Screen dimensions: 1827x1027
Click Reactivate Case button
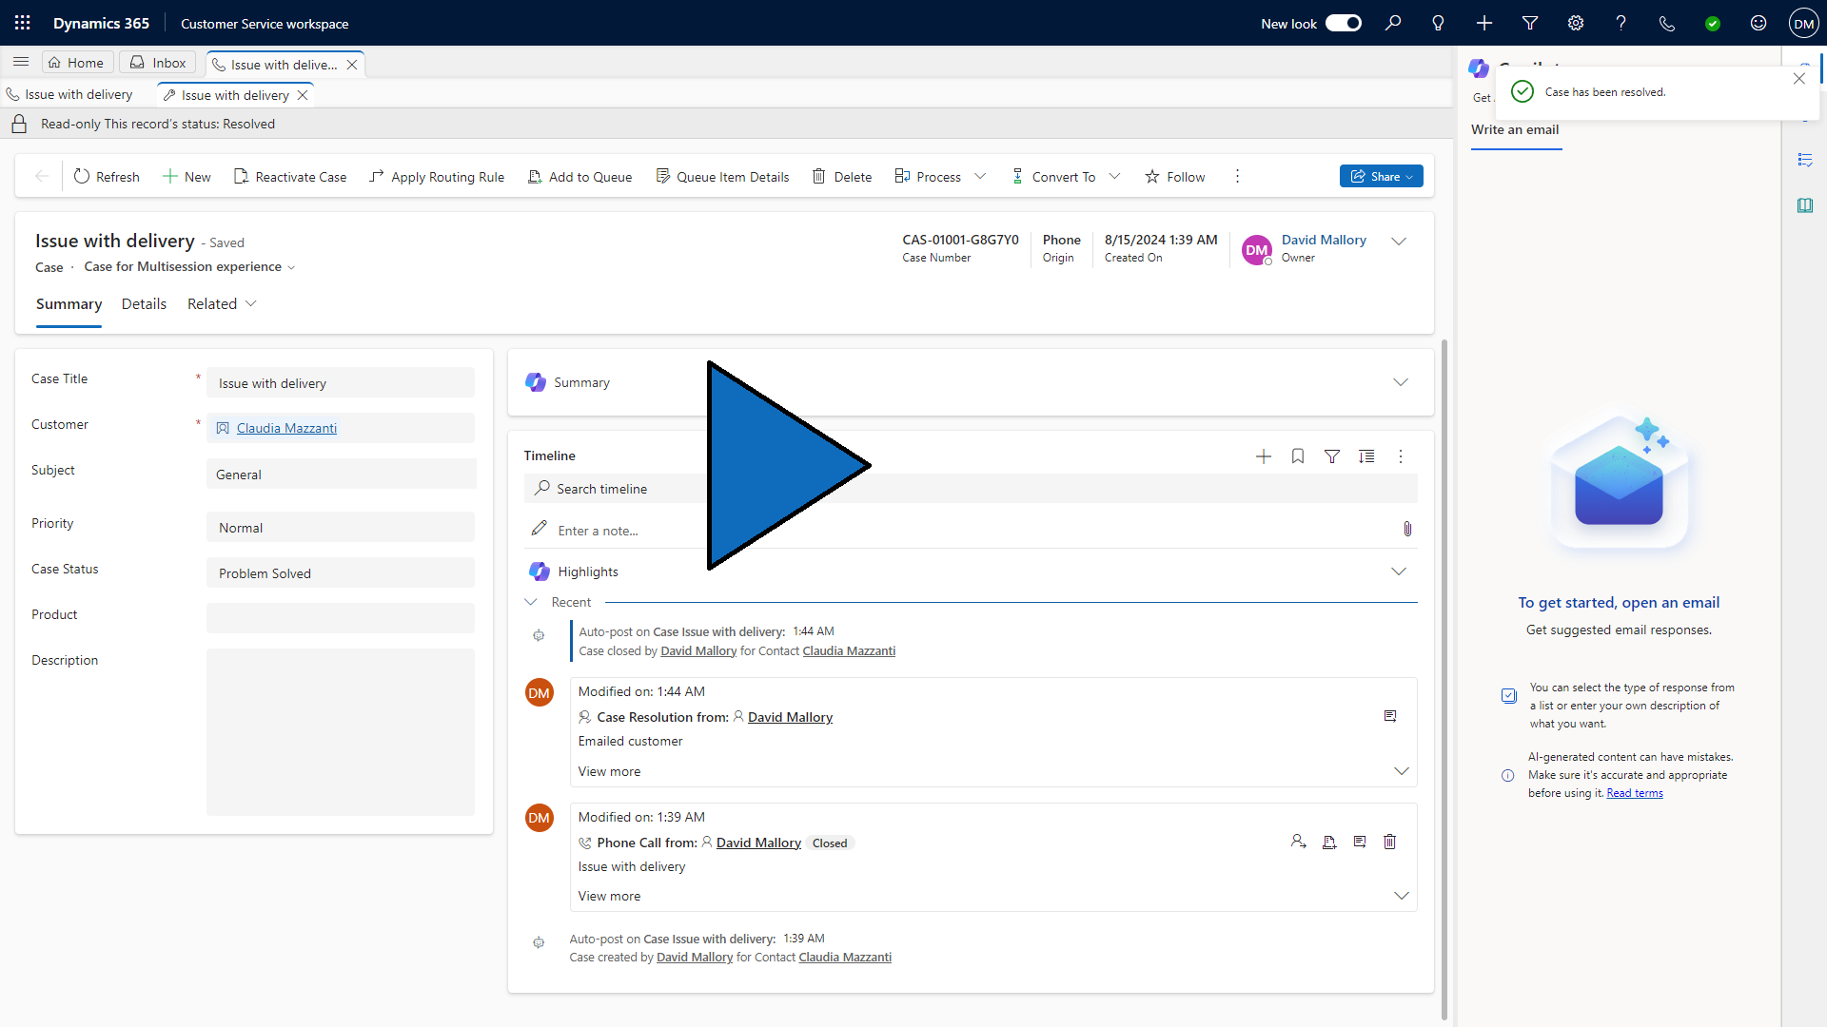pyautogui.click(x=288, y=176)
